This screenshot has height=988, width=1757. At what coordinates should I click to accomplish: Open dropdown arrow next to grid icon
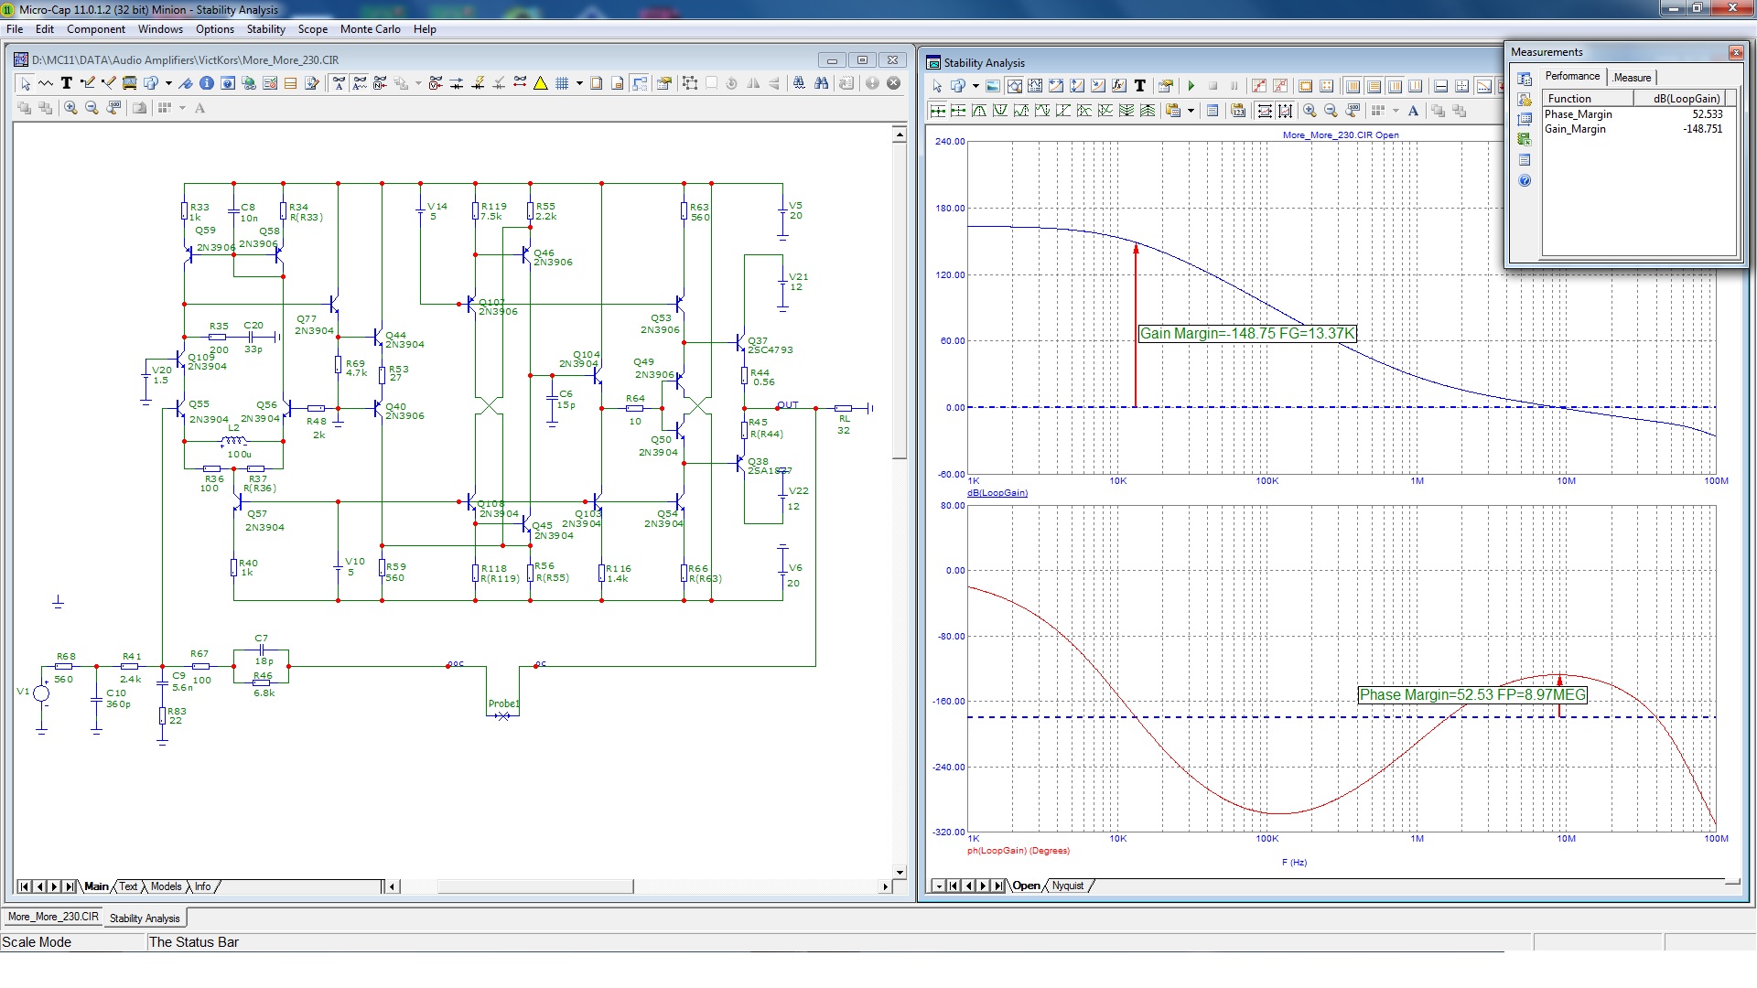[579, 83]
